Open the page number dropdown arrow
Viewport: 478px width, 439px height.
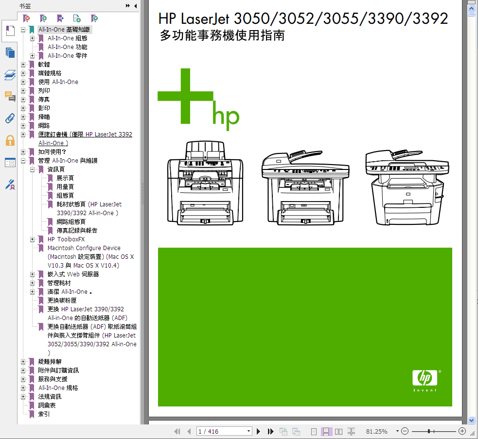coord(249,431)
